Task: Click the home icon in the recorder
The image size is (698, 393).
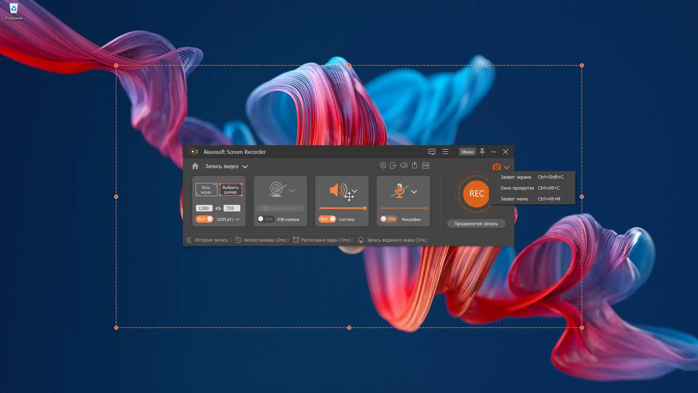Action: click(x=195, y=166)
